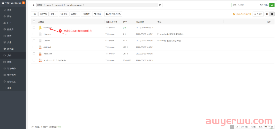Enable the 包含子目录 include subdirectories checkbox
This screenshot has width=277, height=129.
pyautogui.click(x=258, y=5)
